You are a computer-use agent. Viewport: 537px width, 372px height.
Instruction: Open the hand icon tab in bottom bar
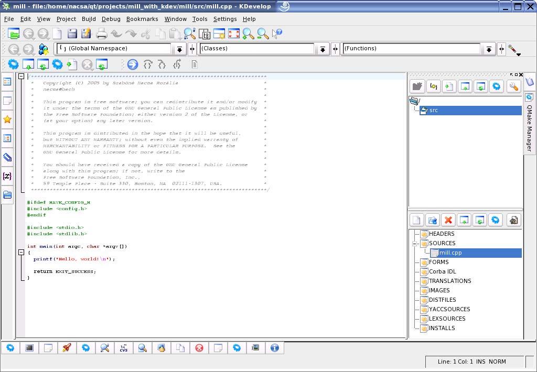click(x=162, y=348)
